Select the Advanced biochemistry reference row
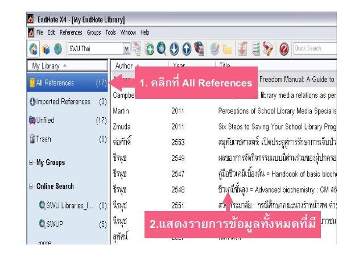 pyautogui.click(x=224, y=190)
